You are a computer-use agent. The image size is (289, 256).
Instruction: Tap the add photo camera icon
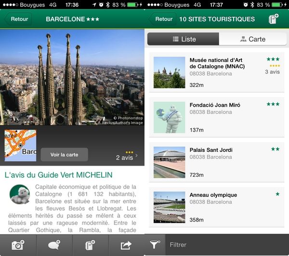[18, 245]
